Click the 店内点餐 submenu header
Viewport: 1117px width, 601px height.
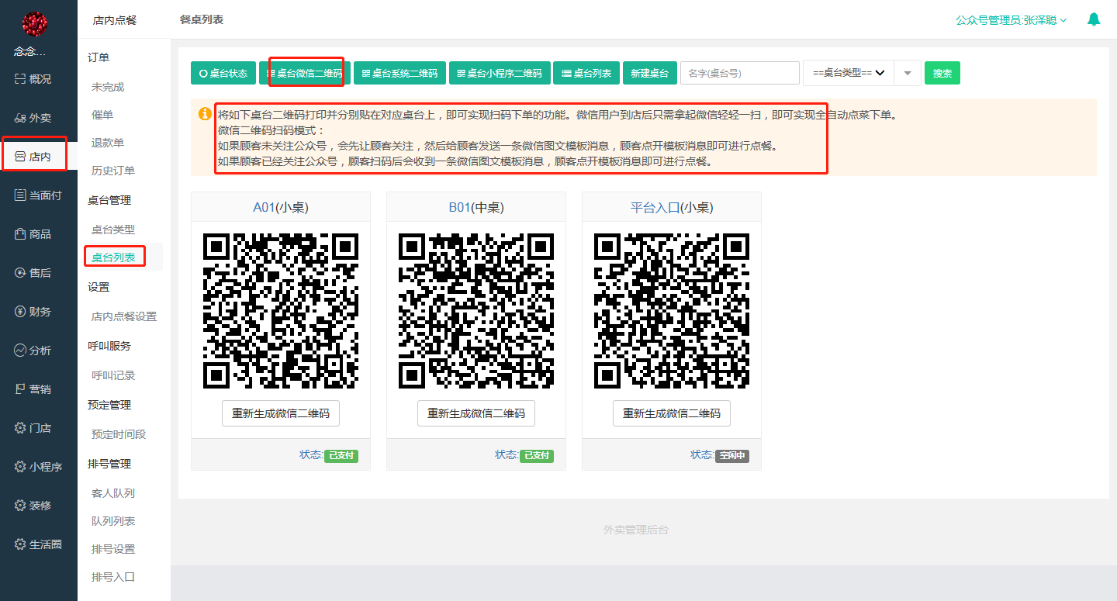(x=115, y=20)
